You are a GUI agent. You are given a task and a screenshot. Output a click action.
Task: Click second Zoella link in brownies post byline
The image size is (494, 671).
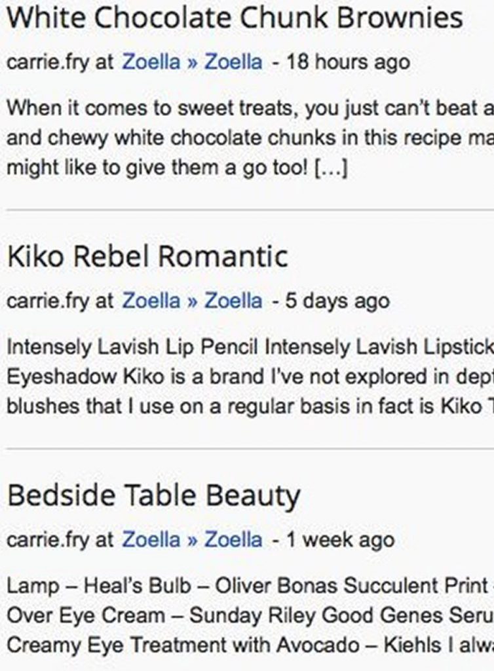click(233, 62)
